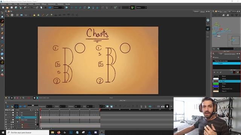Select the Transform arrow tool in left toolbar
This screenshot has width=241, height=135.
[2, 12]
